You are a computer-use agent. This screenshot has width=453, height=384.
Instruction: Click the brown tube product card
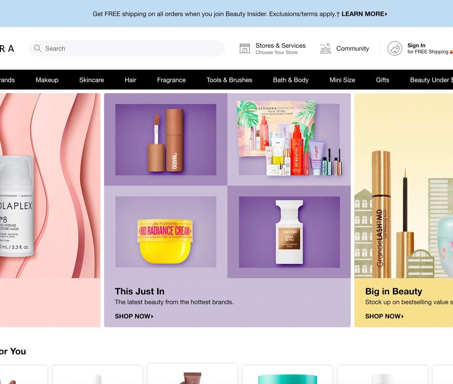click(193, 374)
